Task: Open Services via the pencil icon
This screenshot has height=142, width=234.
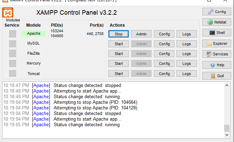Action: tap(209, 54)
